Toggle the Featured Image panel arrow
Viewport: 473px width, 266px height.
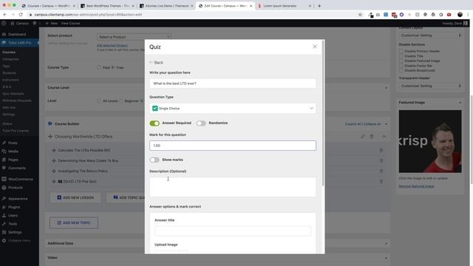460,103
